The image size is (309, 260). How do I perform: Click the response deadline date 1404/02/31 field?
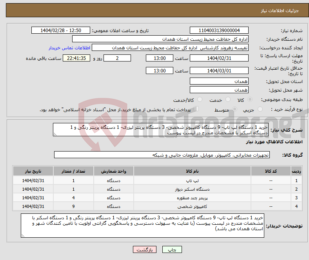pos(219,58)
